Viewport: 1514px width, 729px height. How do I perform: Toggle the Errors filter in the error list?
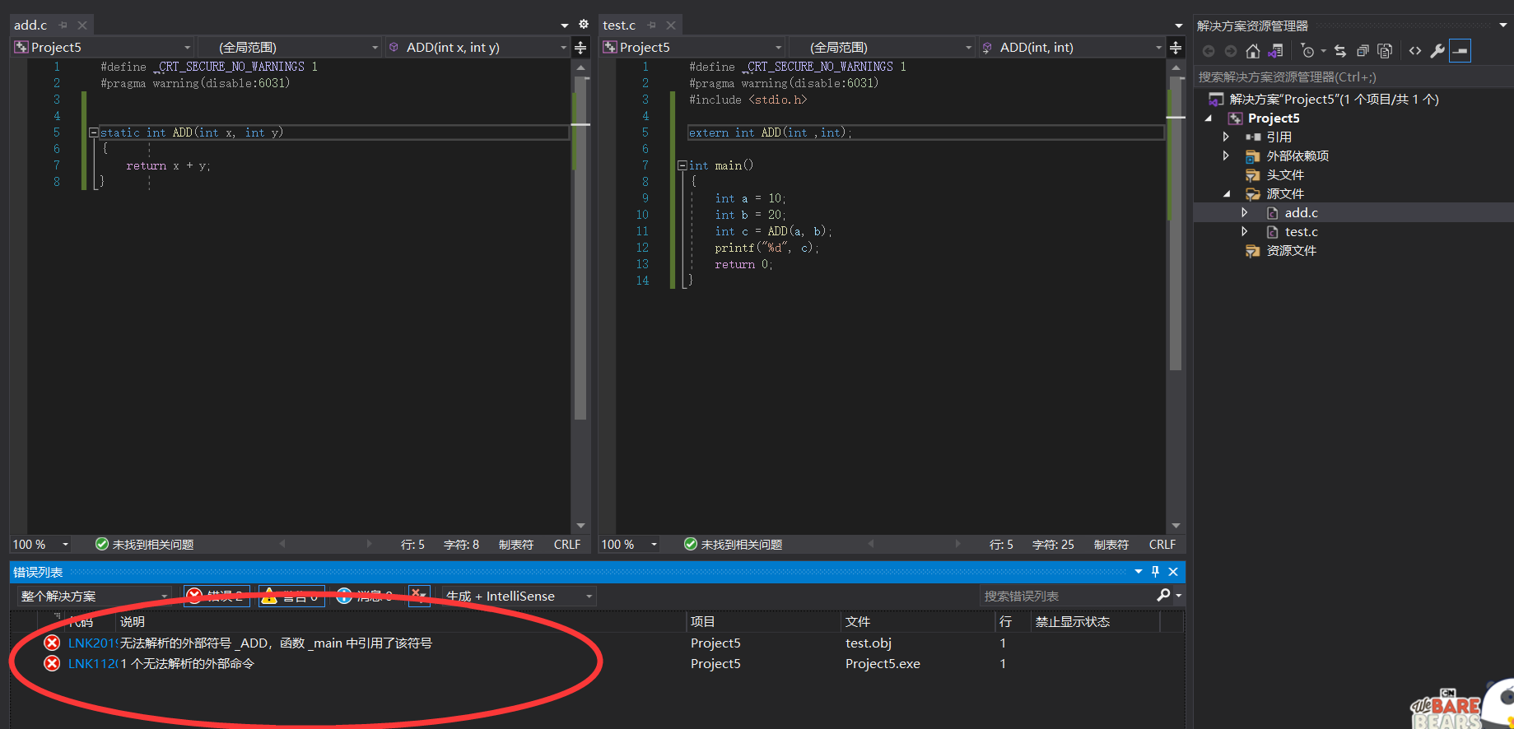click(x=217, y=596)
